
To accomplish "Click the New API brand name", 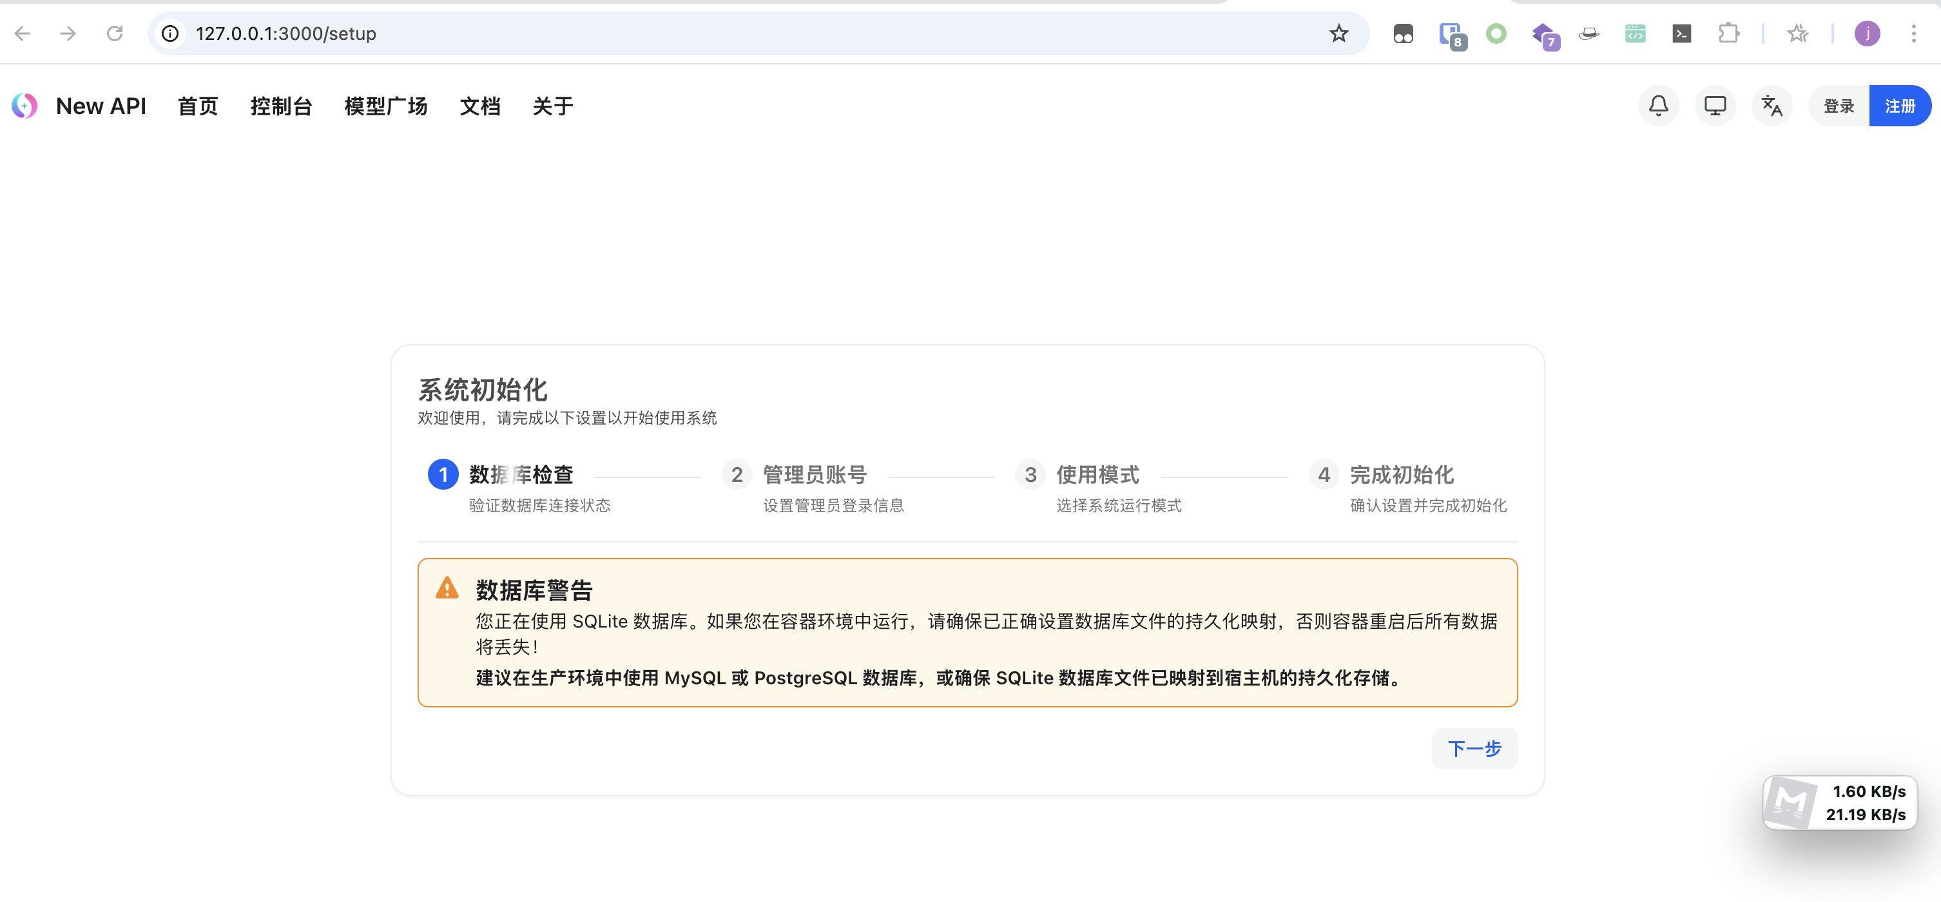I will pyautogui.click(x=101, y=106).
